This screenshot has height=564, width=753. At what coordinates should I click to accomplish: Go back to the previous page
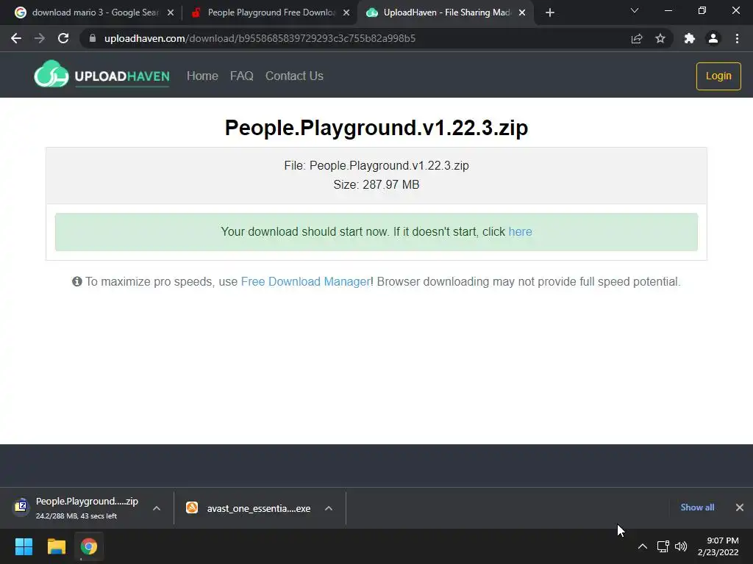point(16,38)
